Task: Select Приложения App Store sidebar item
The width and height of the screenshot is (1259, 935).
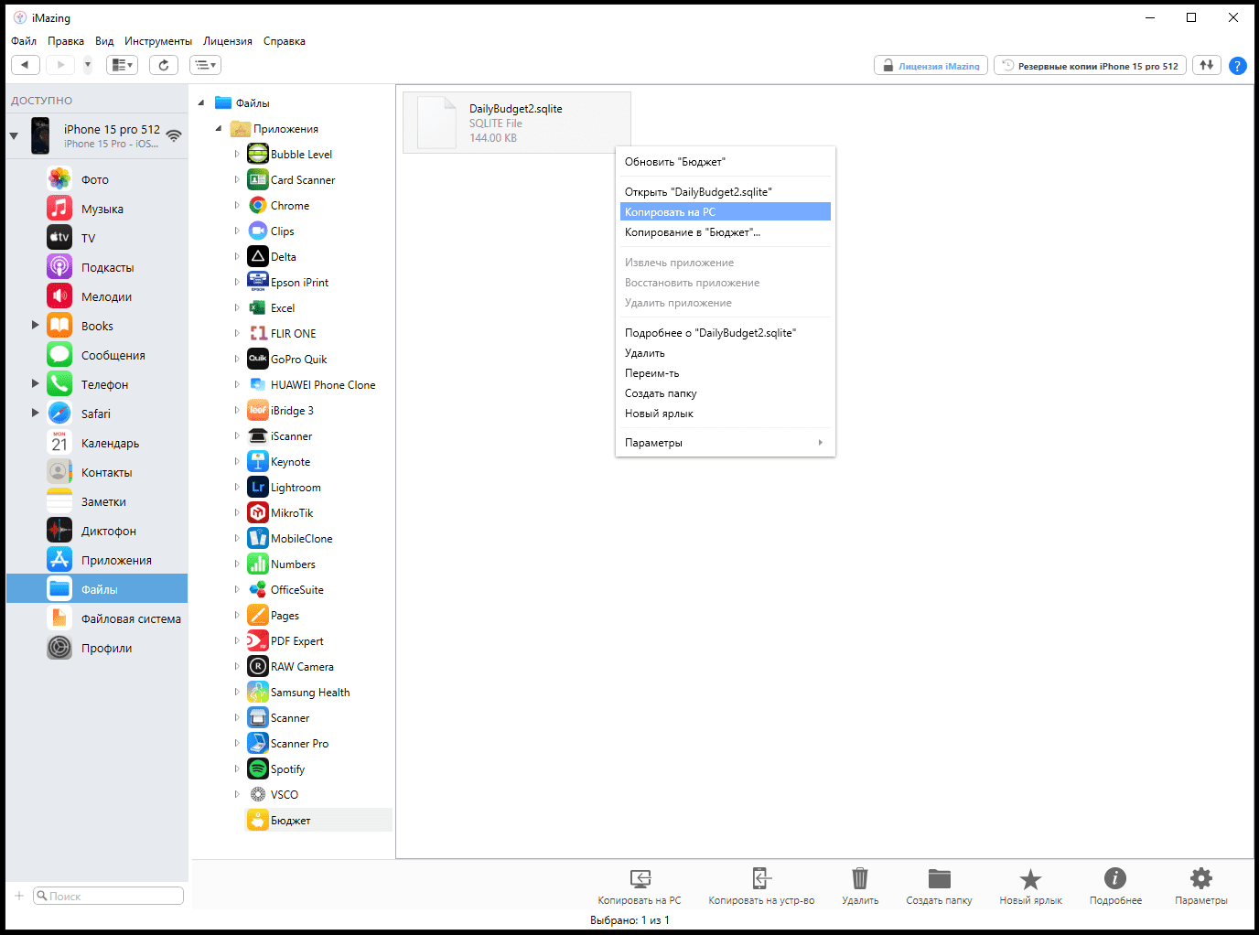Action: click(x=116, y=561)
